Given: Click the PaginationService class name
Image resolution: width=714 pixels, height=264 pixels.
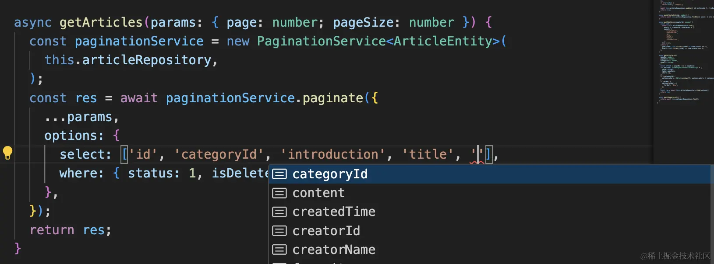Looking at the screenshot, I should click(x=322, y=41).
